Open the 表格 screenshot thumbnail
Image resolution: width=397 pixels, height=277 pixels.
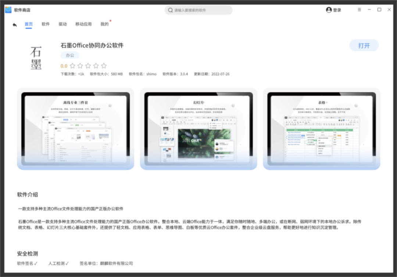pos(322,129)
